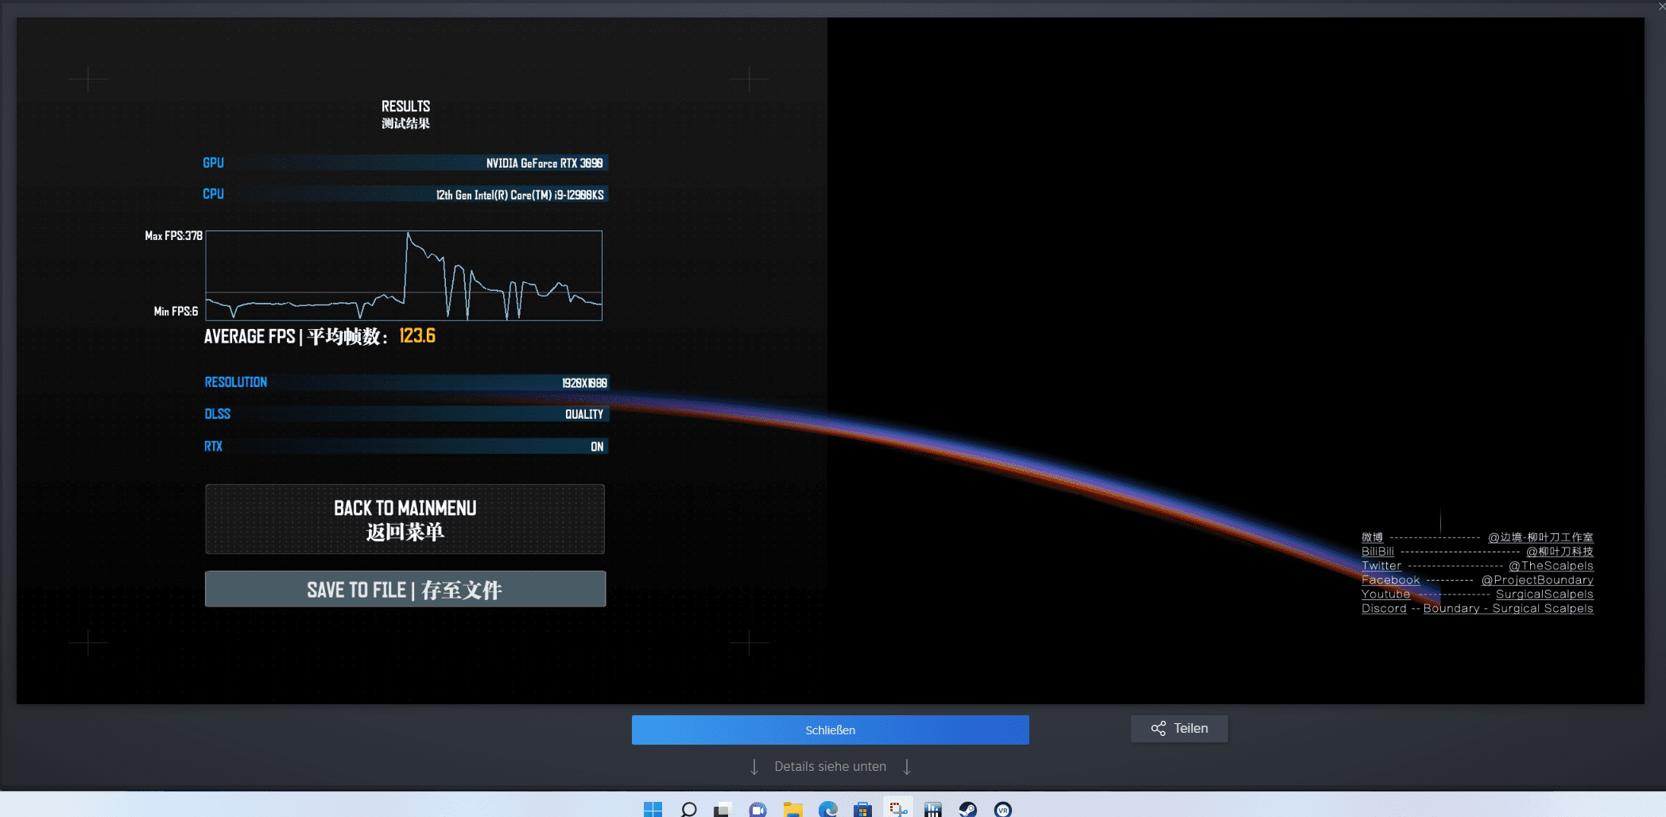Open the BiliBili link
1666x817 pixels.
(x=1377, y=552)
